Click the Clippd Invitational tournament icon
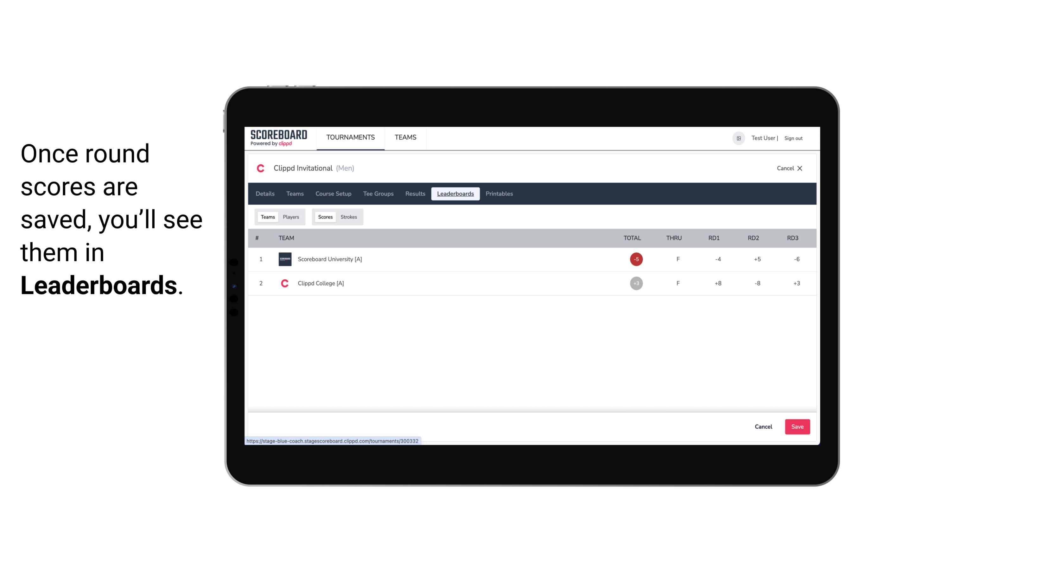The height and width of the screenshot is (572, 1063). [x=261, y=168]
